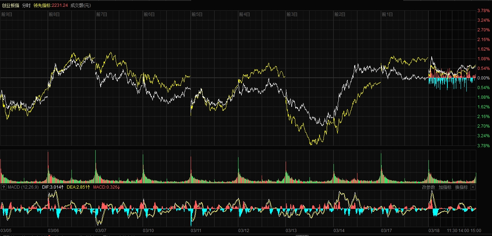Click the 03/10 date on time axis

coord(149,231)
